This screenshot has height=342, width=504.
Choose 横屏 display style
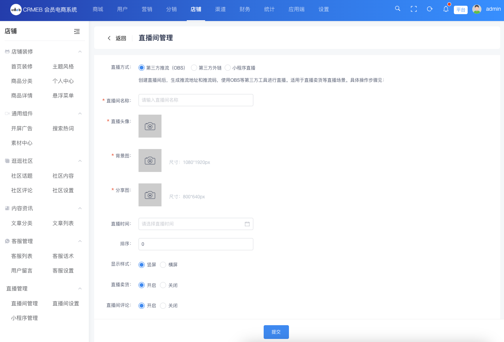tap(163, 265)
